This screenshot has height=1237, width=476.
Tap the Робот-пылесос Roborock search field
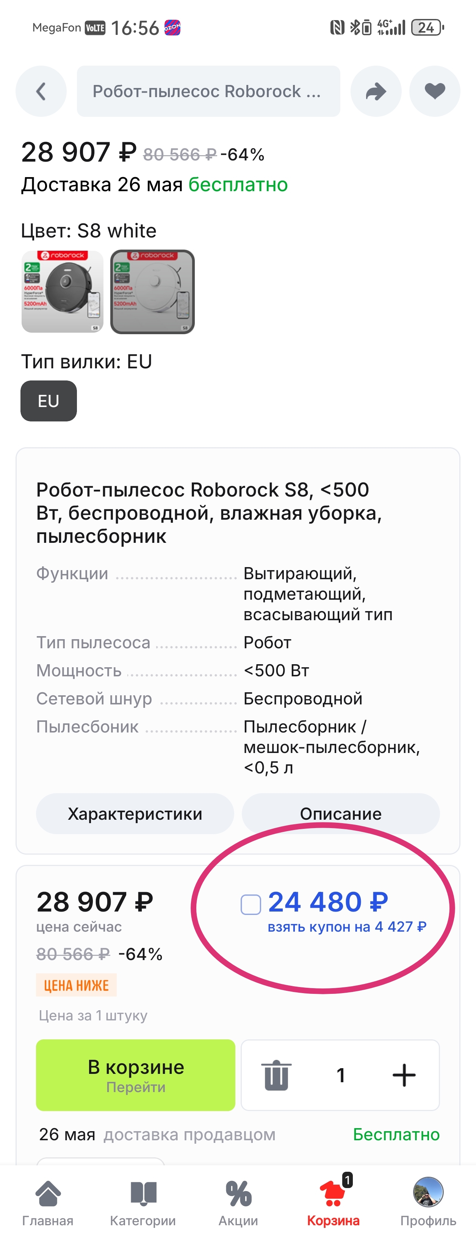click(x=208, y=91)
